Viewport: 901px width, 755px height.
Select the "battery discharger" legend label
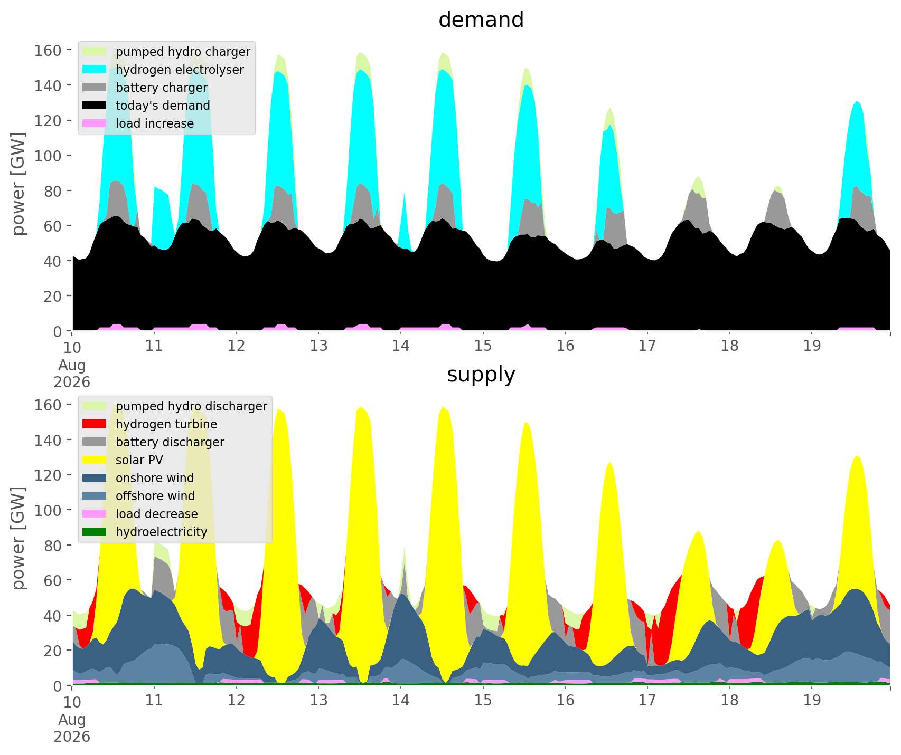170,443
